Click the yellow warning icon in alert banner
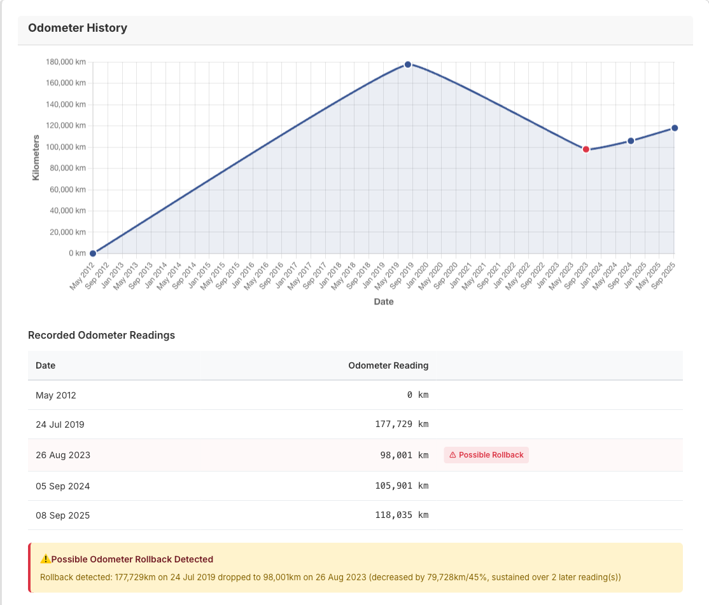This screenshot has width=709, height=605. (x=45, y=559)
